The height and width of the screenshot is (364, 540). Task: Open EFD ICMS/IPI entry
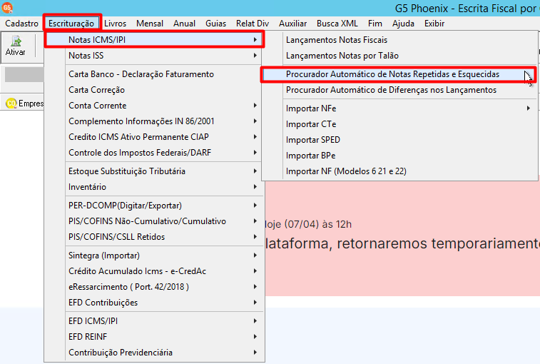(x=154, y=321)
